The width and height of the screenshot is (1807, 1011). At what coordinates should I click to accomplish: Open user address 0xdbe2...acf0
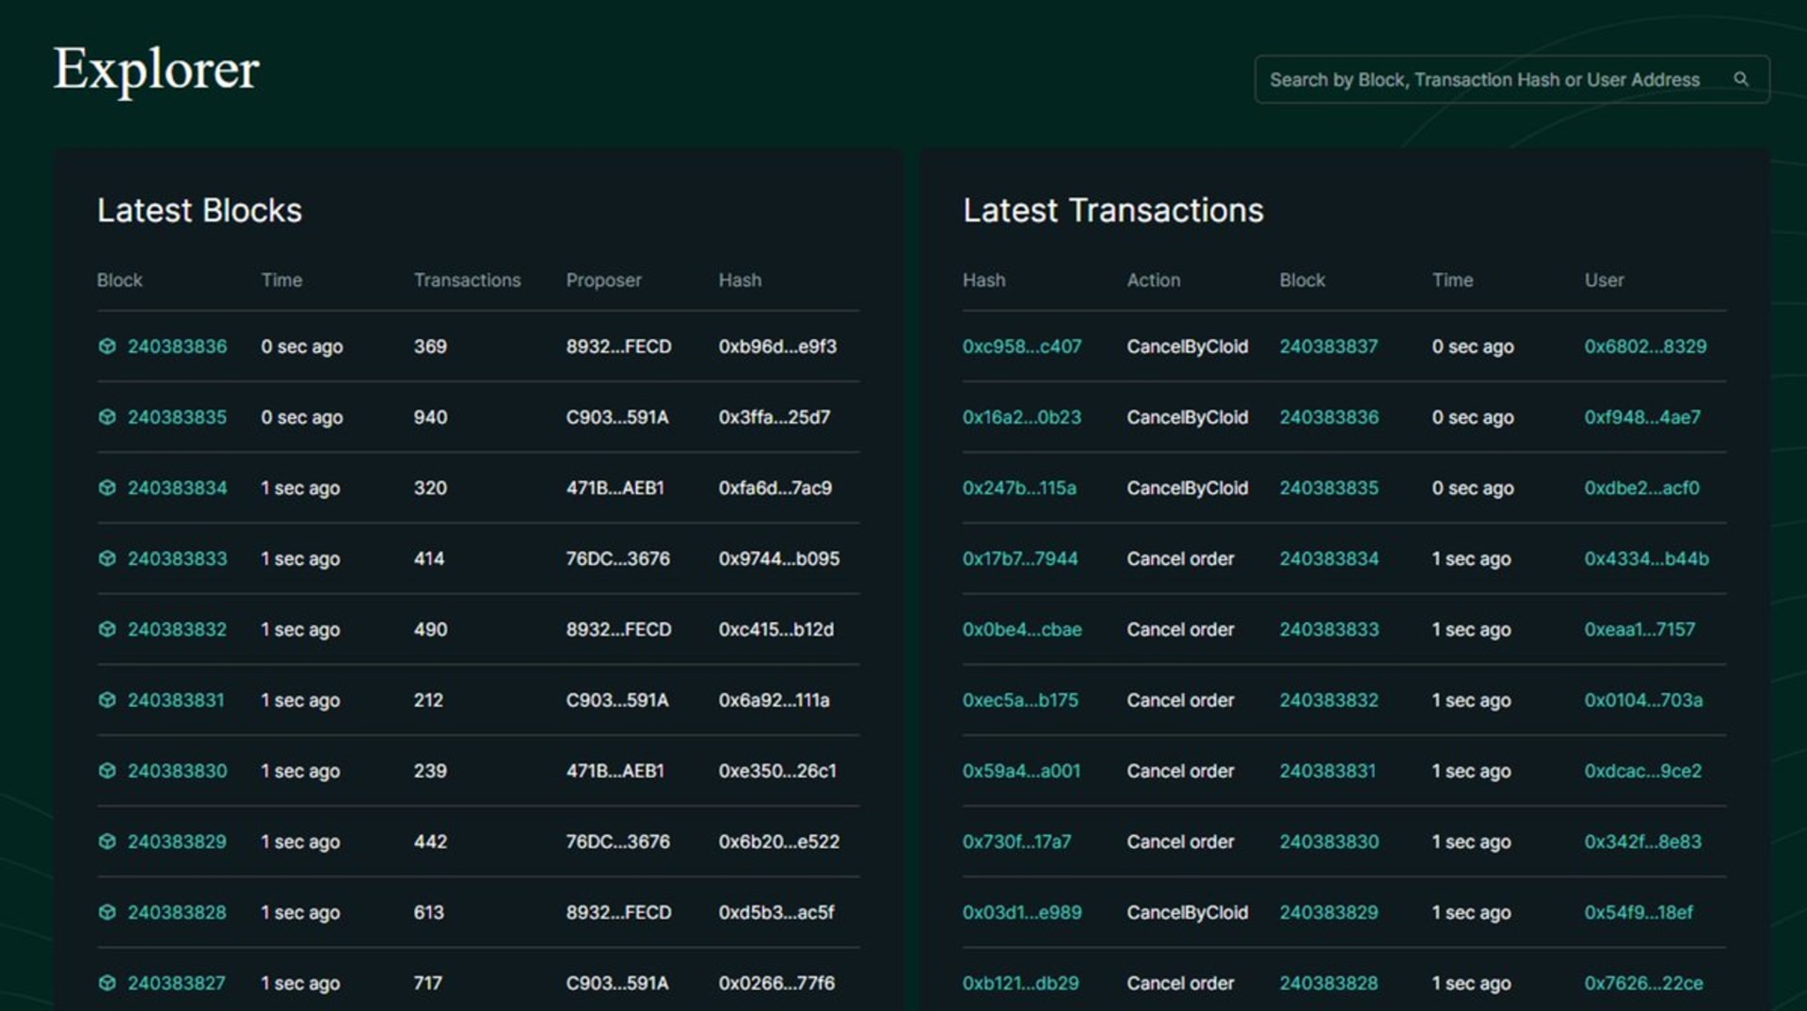pyautogui.click(x=1641, y=488)
